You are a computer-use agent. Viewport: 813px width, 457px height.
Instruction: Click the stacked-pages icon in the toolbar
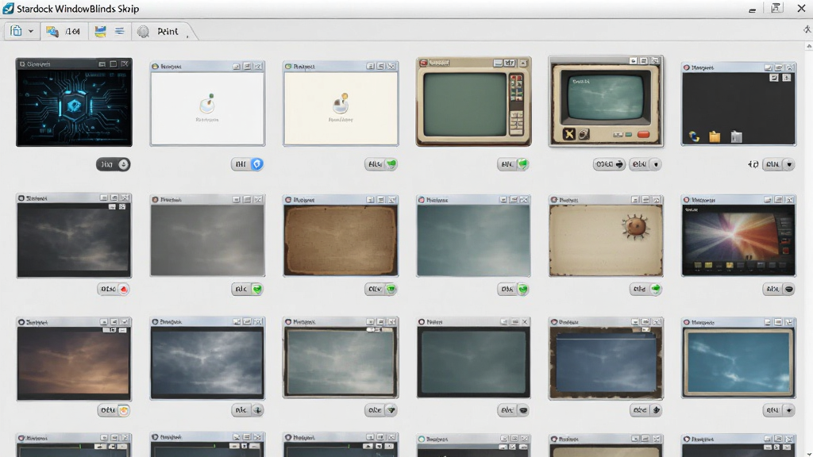coord(16,31)
